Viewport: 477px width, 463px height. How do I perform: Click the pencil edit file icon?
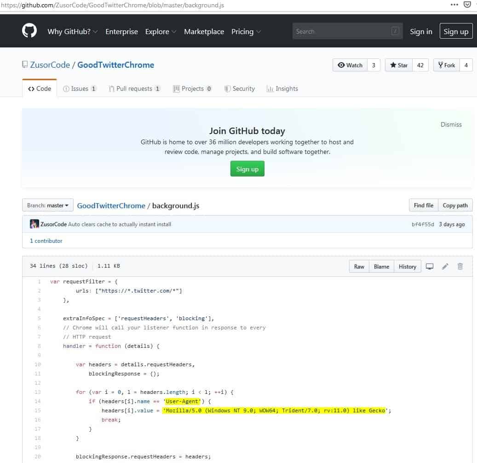[x=445, y=266]
